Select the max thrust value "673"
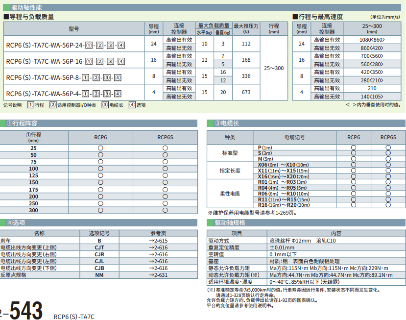The width and height of the screenshot is (406, 320). [x=246, y=92]
